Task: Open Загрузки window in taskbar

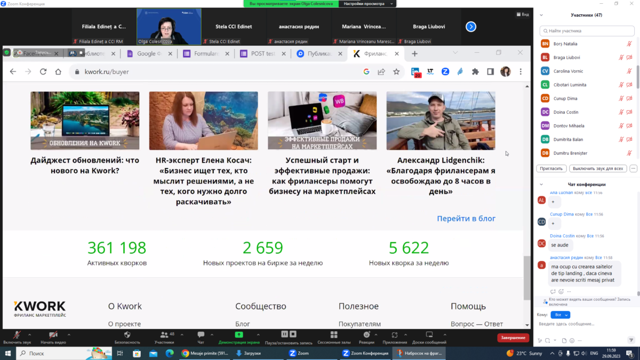Action: 258,353
